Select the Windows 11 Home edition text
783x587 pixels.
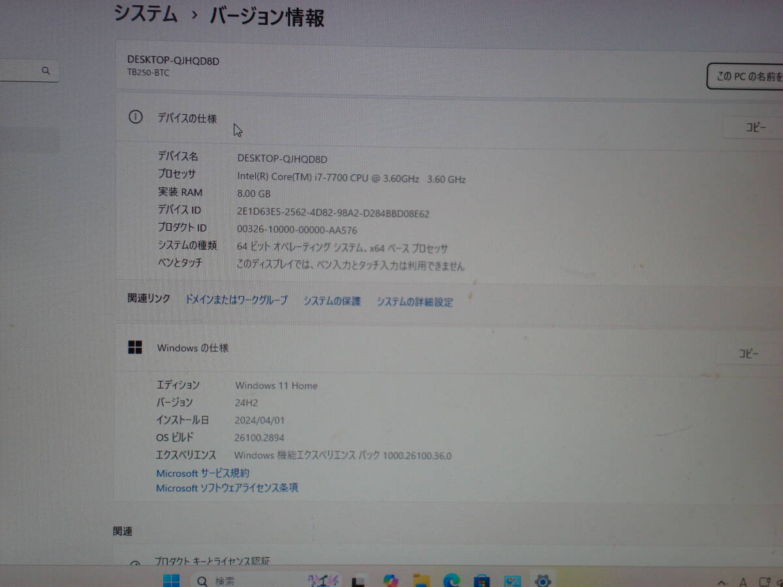point(276,385)
